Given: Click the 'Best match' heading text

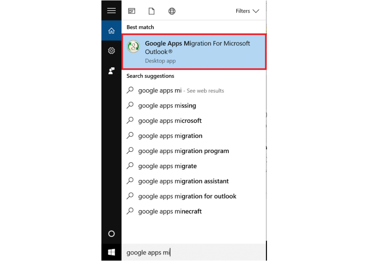Looking at the screenshot, I should (140, 27).
